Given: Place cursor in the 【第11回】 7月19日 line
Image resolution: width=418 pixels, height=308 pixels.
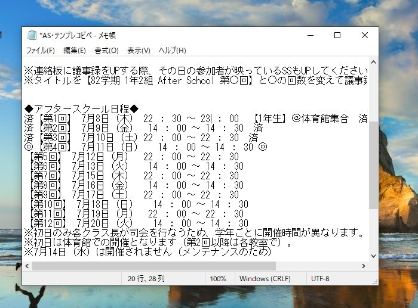Looking at the screenshot, I should (x=136, y=214).
